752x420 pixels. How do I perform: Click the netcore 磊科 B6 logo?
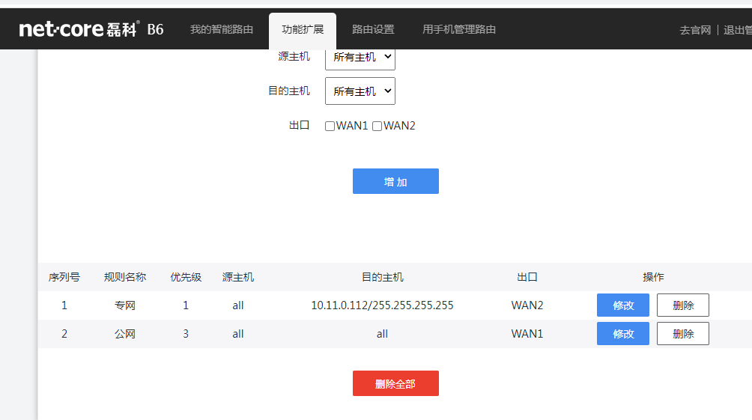[91, 29]
